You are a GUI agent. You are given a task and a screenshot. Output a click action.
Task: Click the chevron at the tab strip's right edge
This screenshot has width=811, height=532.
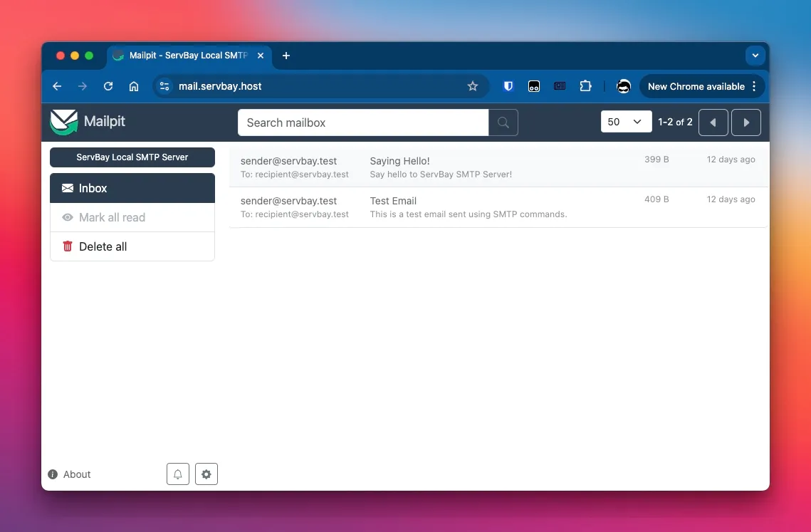pos(755,56)
